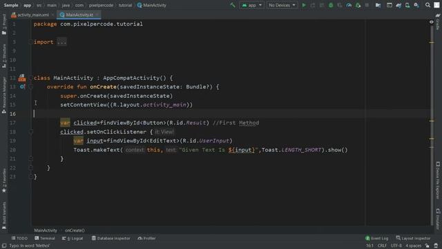Open the CRLF line separator selector
Viewport: 442px width, 249px height.
382,246
